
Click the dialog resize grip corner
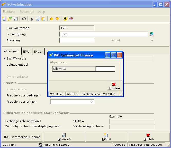[121, 94]
